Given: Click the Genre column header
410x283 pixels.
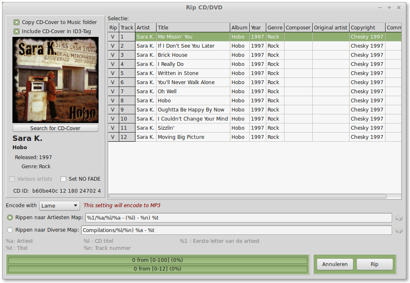Looking at the screenshot, I should [x=275, y=27].
